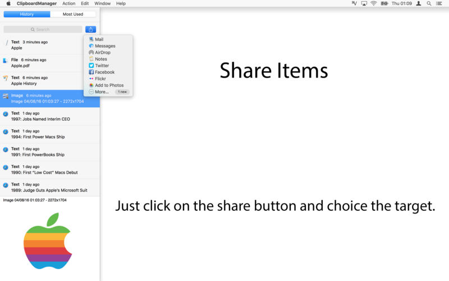Viewport: 449px width, 281px height.
Task: Select the Image 2272x1704 entry
Action: [50, 98]
